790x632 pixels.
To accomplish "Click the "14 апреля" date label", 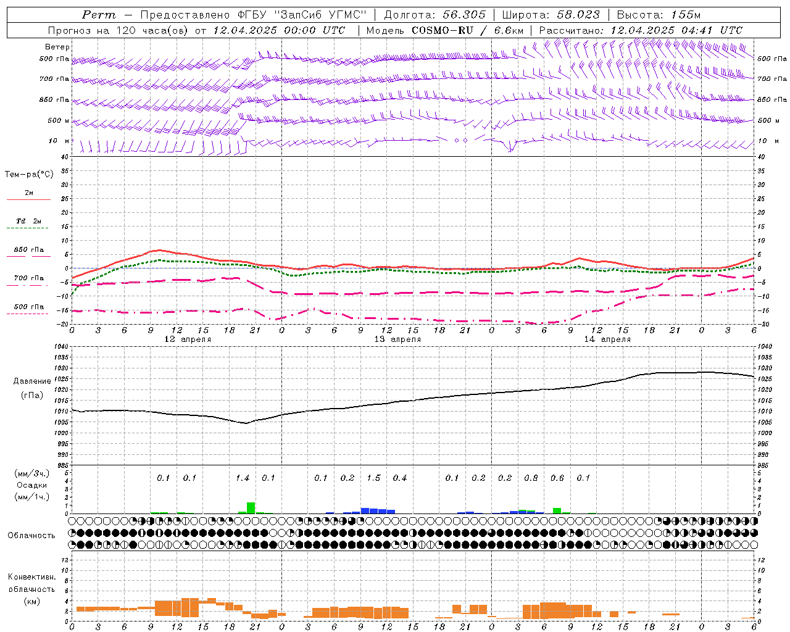I will pos(607,339).
